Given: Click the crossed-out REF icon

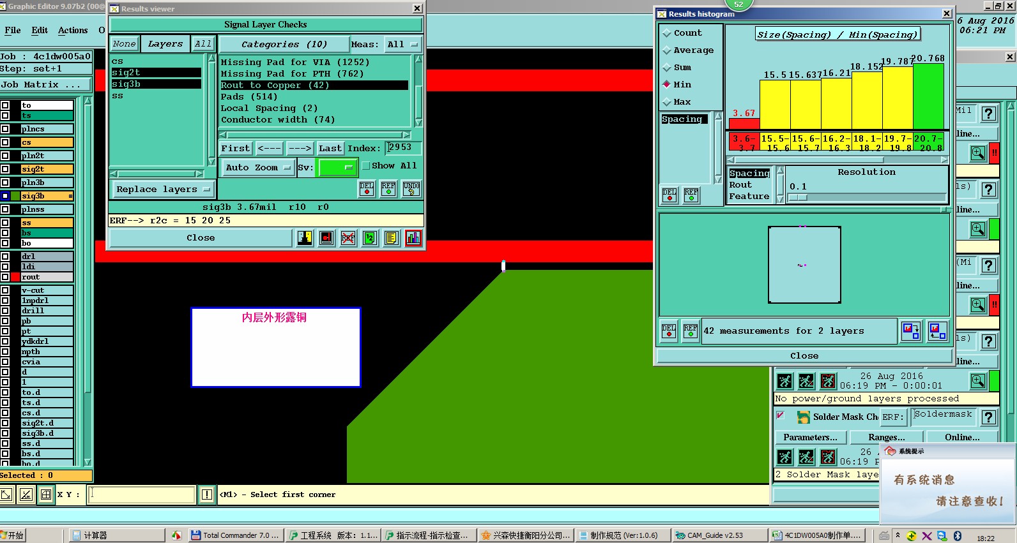Looking at the screenshot, I should pyautogui.click(x=348, y=238).
